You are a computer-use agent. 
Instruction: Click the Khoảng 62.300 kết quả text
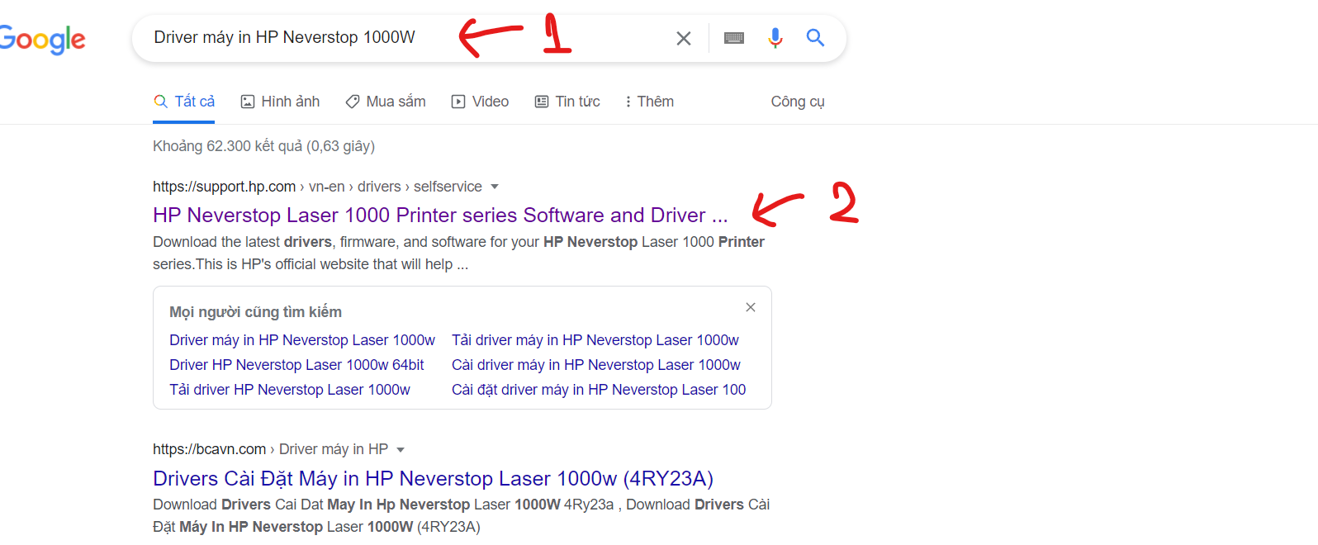[263, 146]
